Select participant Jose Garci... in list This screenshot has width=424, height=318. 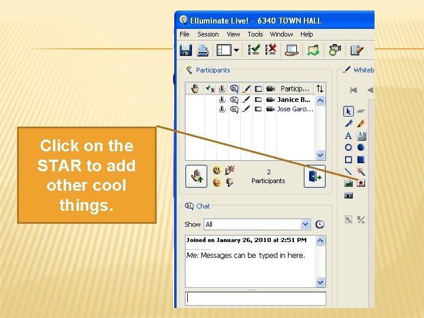(x=295, y=110)
